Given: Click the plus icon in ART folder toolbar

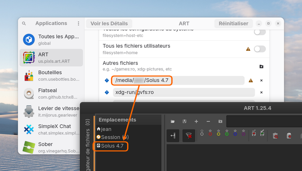Looking at the screenshot, I should [x=196, y=121].
